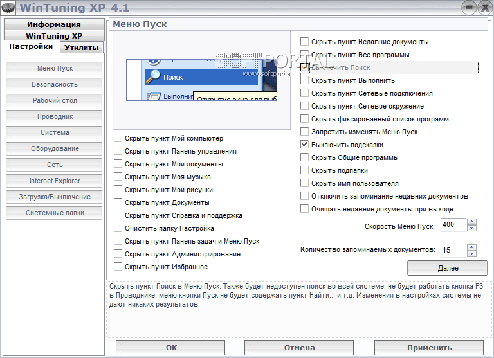Enable Запретить изменять Меню Пуск

pyautogui.click(x=304, y=132)
